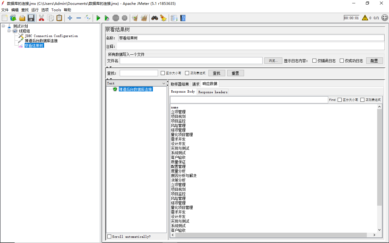Click the 查找 button
This screenshot has height=243, width=389.
click(217, 73)
